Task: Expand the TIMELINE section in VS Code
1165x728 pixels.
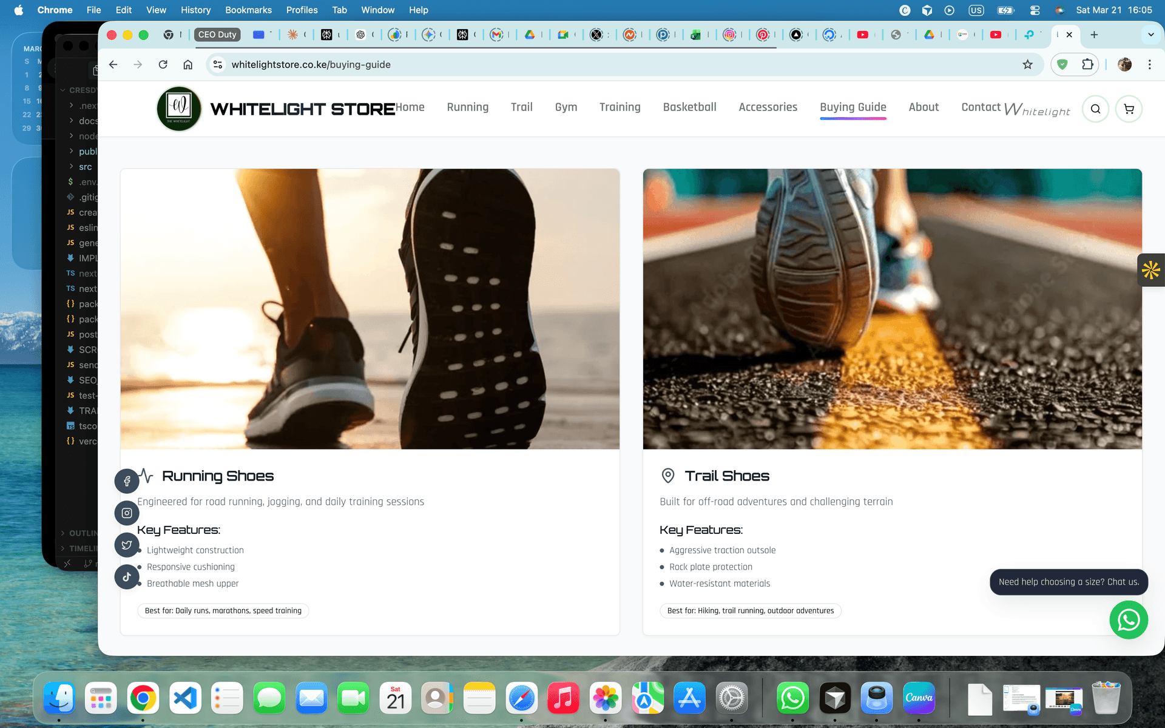Action: [79, 548]
